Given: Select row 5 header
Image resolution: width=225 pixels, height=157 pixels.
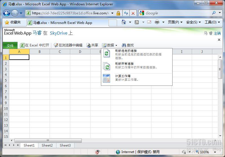Looking at the screenshot, I should (6, 80).
